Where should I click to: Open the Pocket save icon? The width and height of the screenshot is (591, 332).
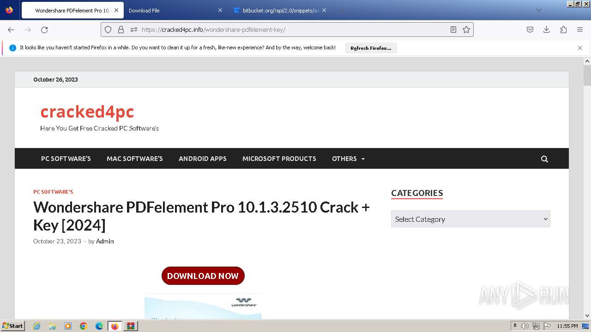click(x=530, y=30)
